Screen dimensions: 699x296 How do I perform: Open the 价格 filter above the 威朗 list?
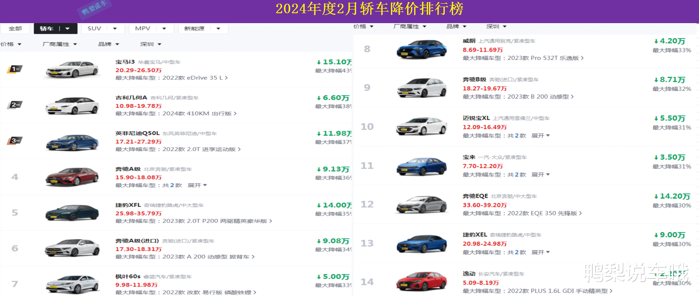363,26
